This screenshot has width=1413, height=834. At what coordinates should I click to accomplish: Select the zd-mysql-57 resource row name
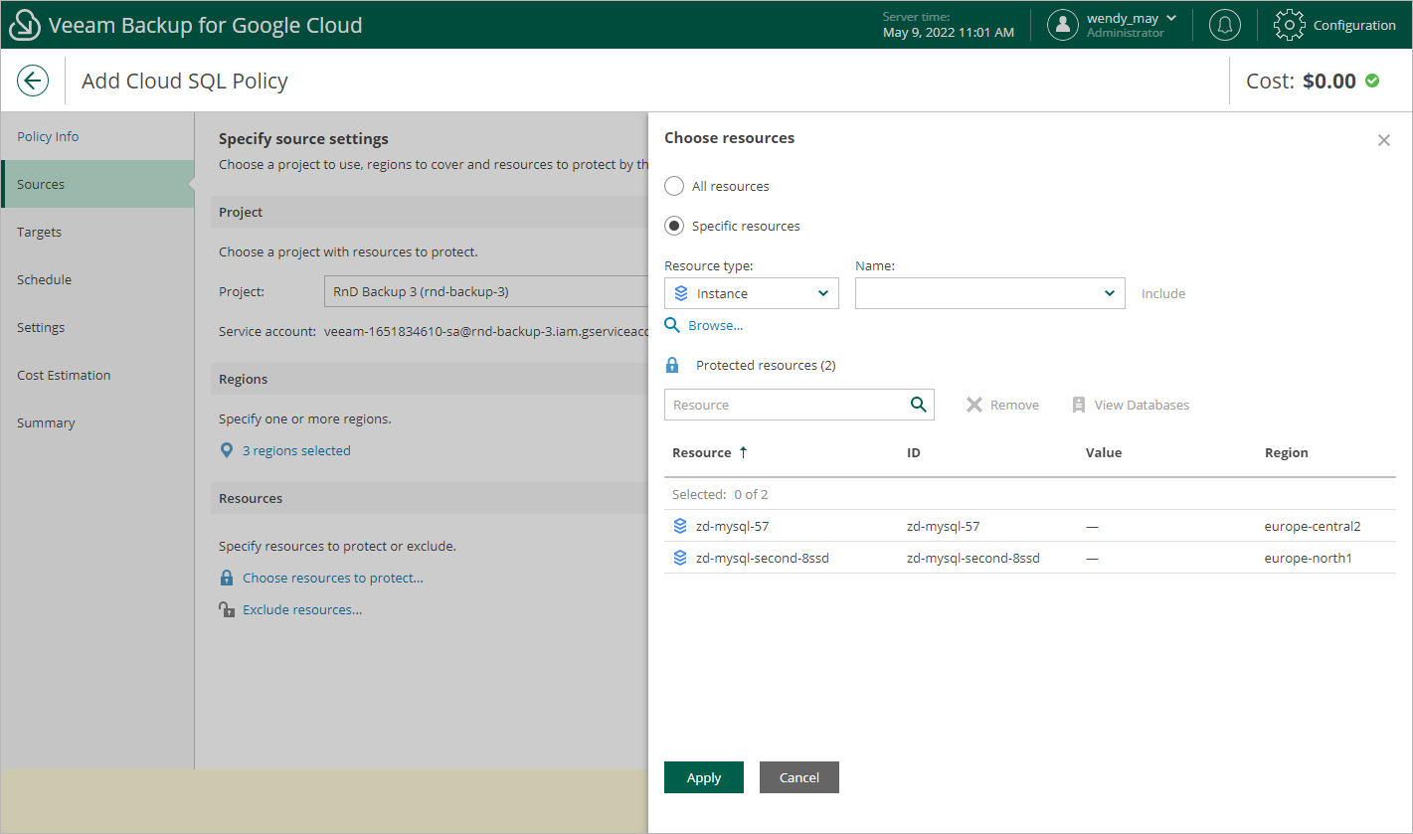coord(732,526)
